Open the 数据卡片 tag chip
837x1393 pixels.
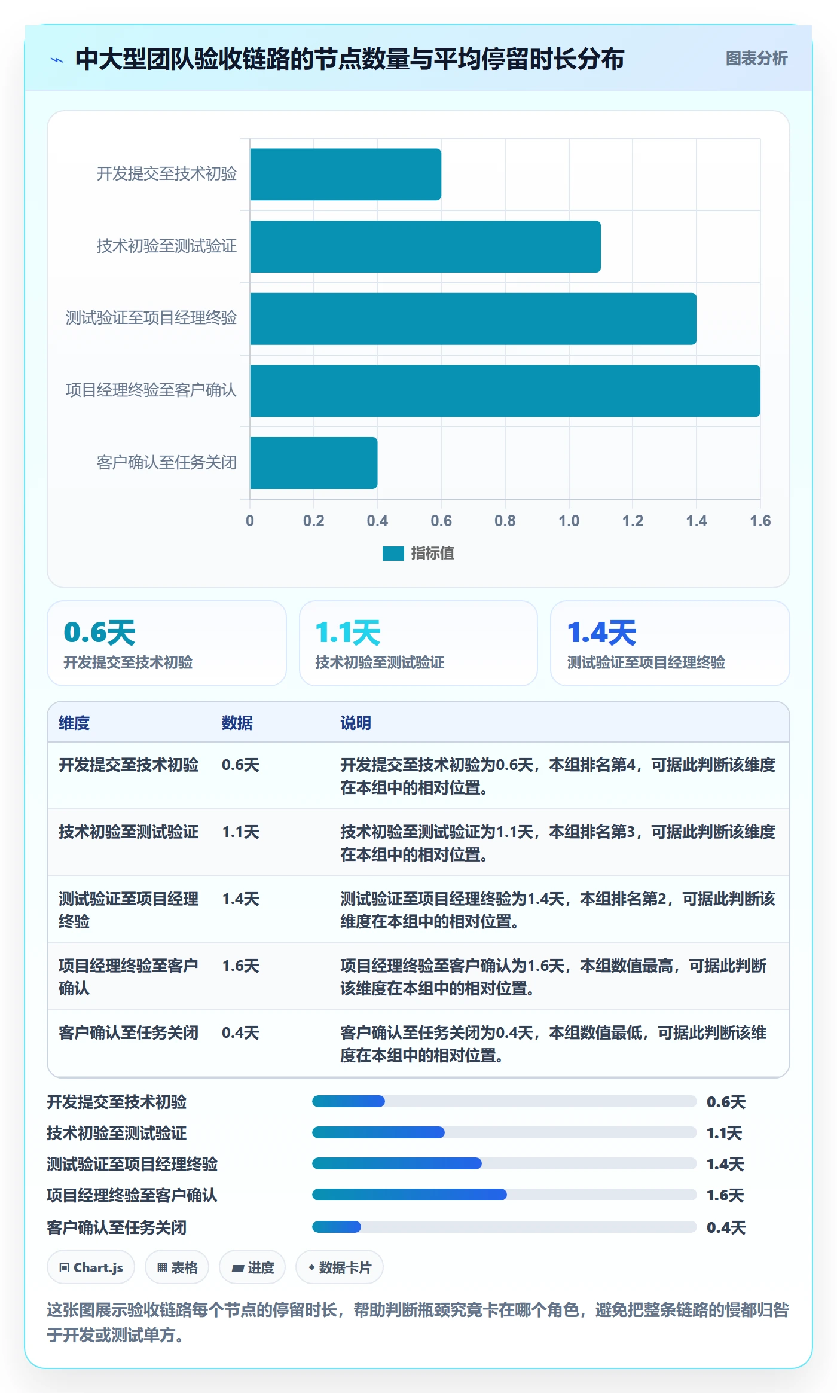[340, 1267]
